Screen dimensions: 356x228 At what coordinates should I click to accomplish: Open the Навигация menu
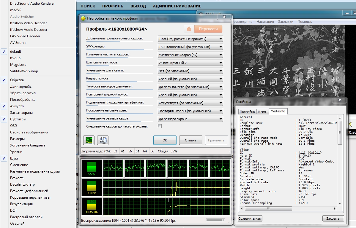pyautogui.click(x=265, y=22)
